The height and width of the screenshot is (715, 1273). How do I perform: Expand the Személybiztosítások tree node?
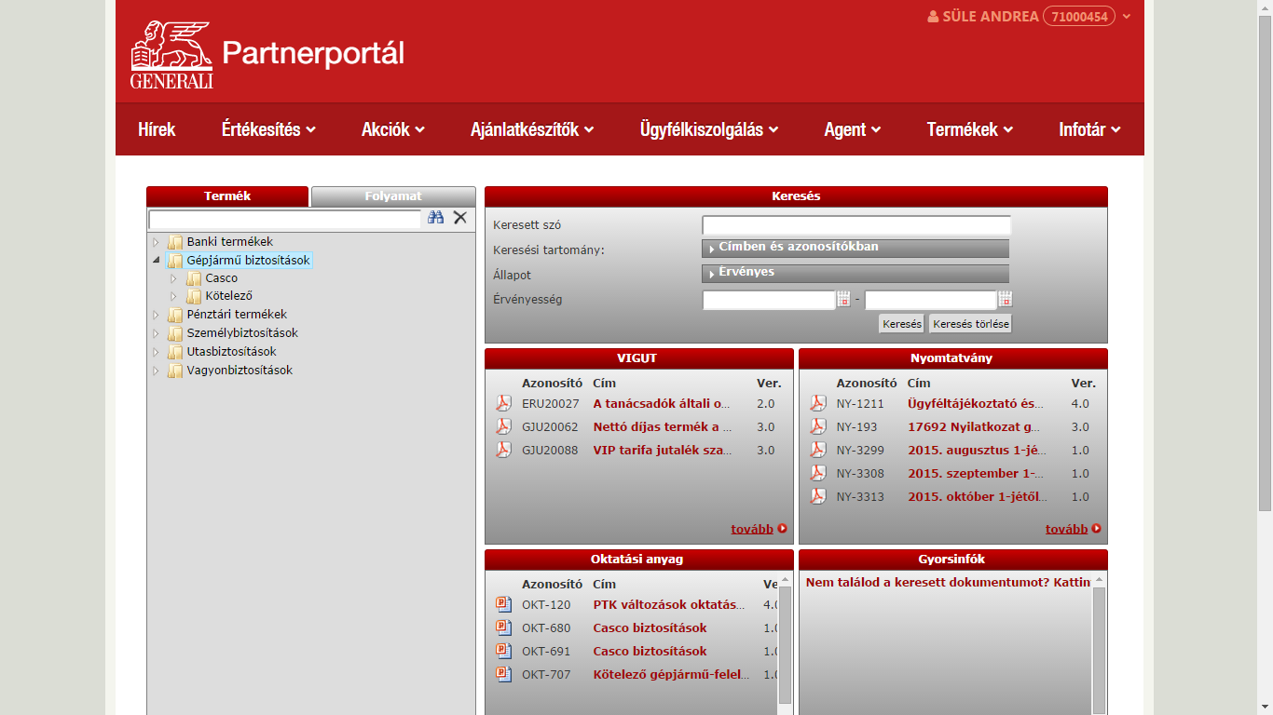pyautogui.click(x=156, y=333)
